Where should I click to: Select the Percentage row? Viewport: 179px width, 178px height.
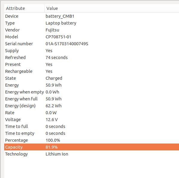click(x=91, y=140)
